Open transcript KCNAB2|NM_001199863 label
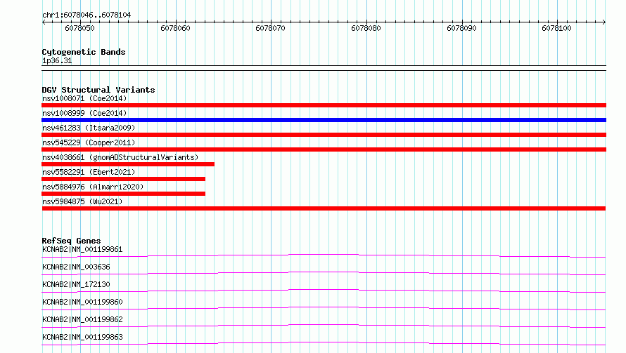The height and width of the screenshot is (353, 626). [82, 337]
